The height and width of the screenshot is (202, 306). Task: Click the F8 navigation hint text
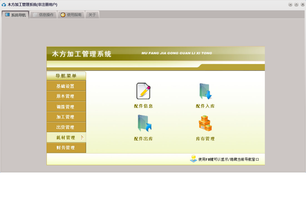229,159
